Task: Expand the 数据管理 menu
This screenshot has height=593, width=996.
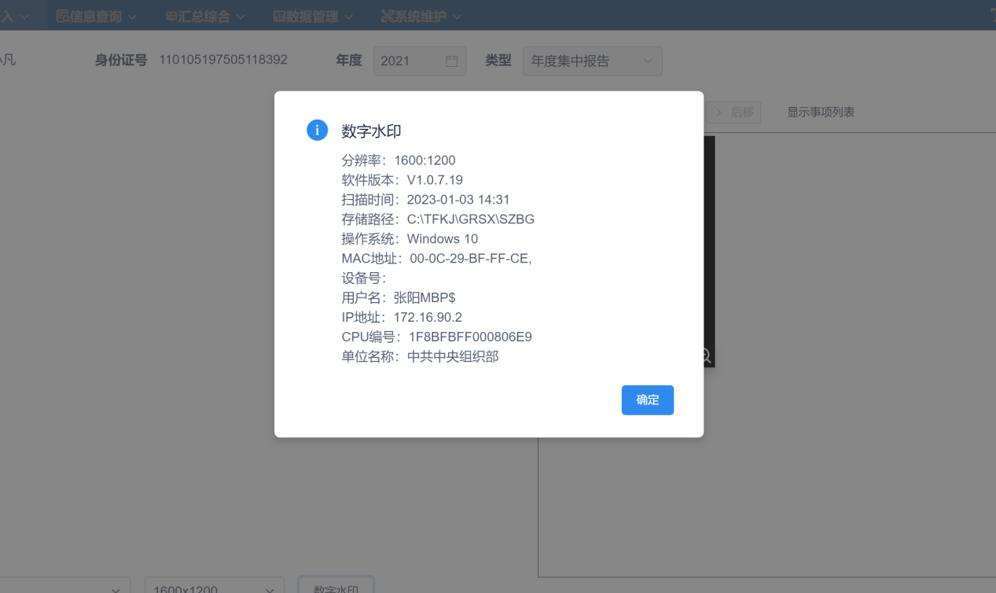Action: 313,16
